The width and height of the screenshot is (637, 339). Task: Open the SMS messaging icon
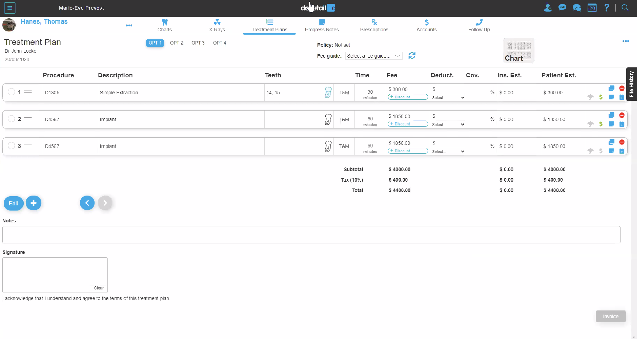point(562,8)
